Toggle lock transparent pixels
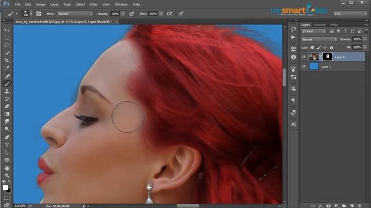Viewport: 371px width, 208px height. (312, 47)
